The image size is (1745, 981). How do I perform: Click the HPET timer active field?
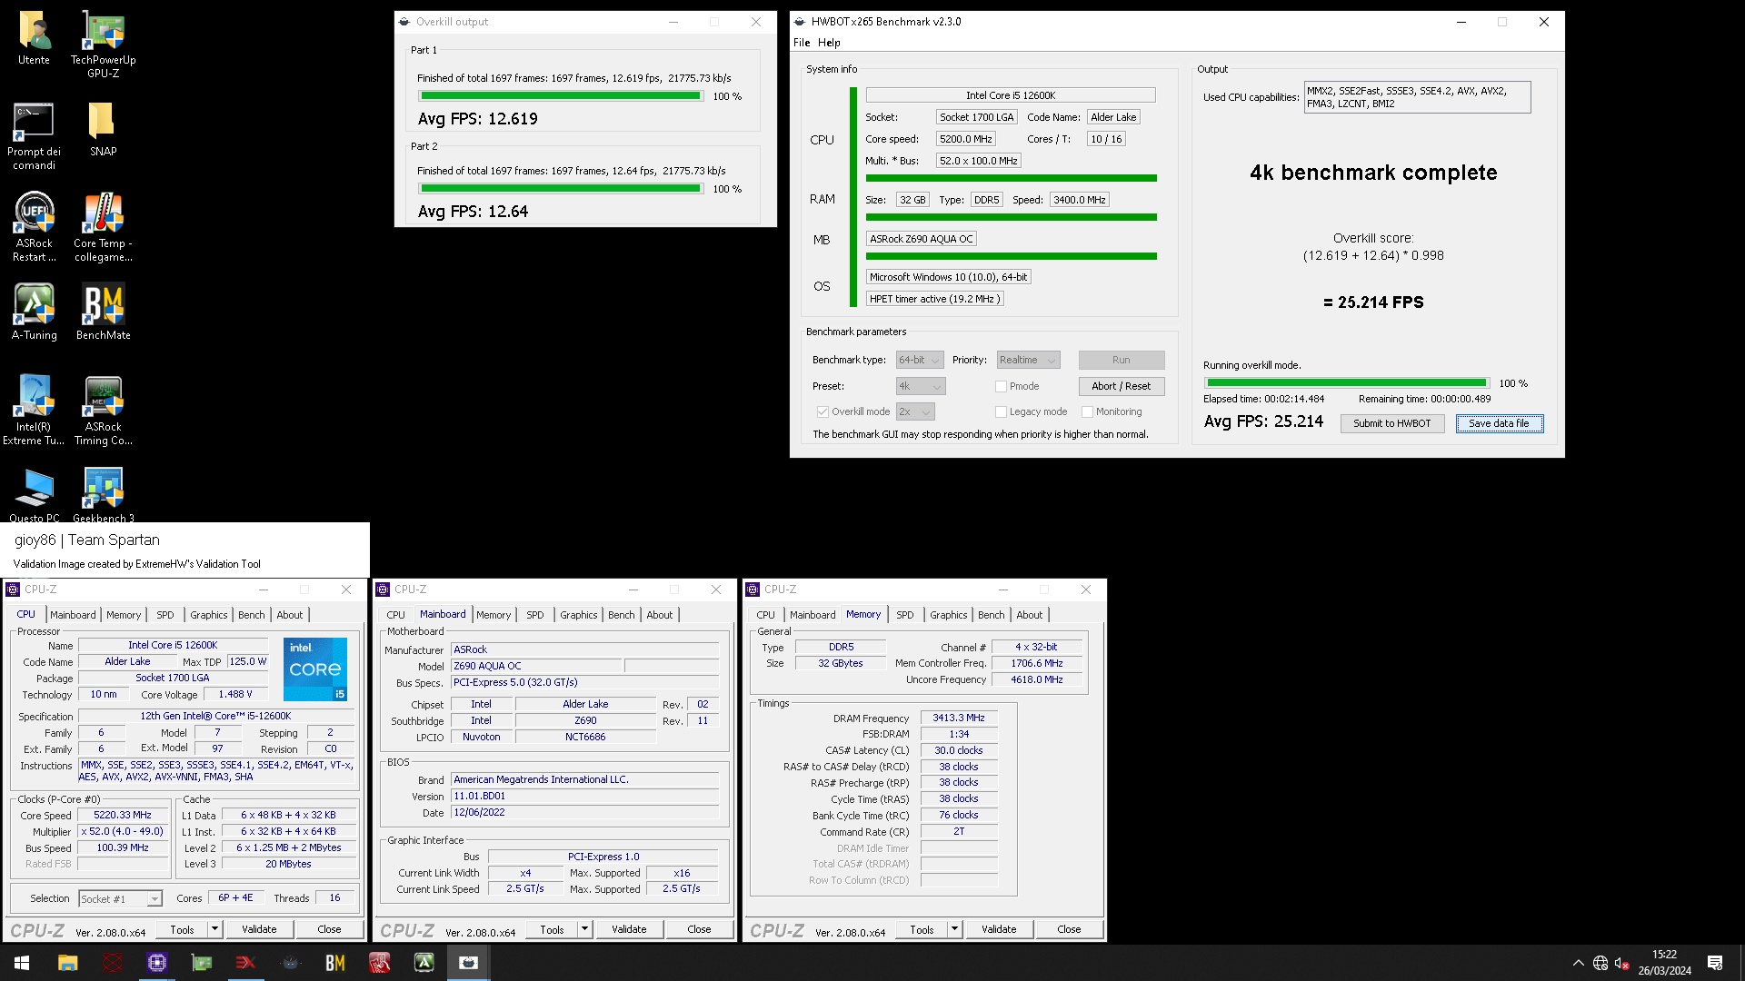point(934,299)
